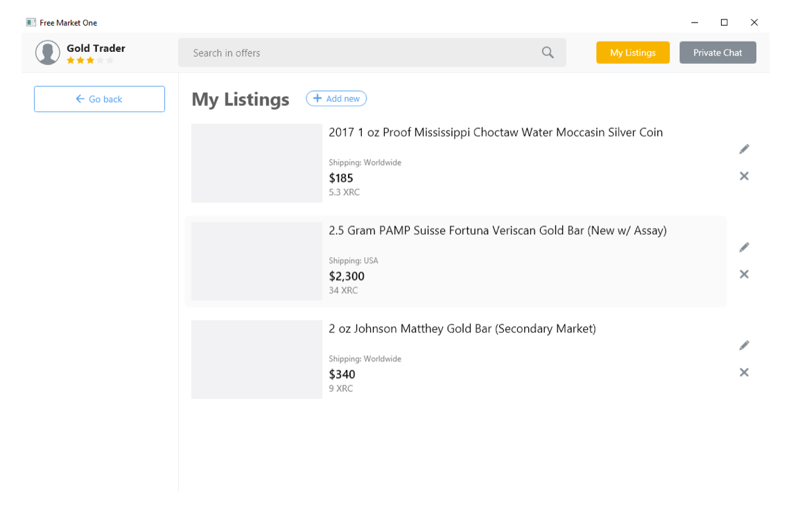This screenshot has height=505, width=791.
Task: Minimize the Free Market One window
Action: coord(695,23)
